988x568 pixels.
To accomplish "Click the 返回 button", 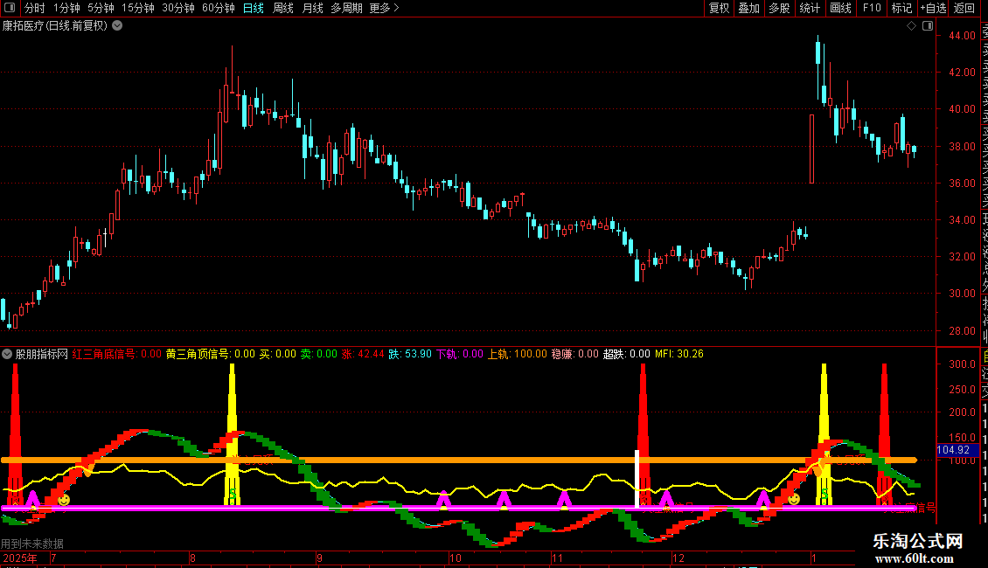I will click(964, 8).
